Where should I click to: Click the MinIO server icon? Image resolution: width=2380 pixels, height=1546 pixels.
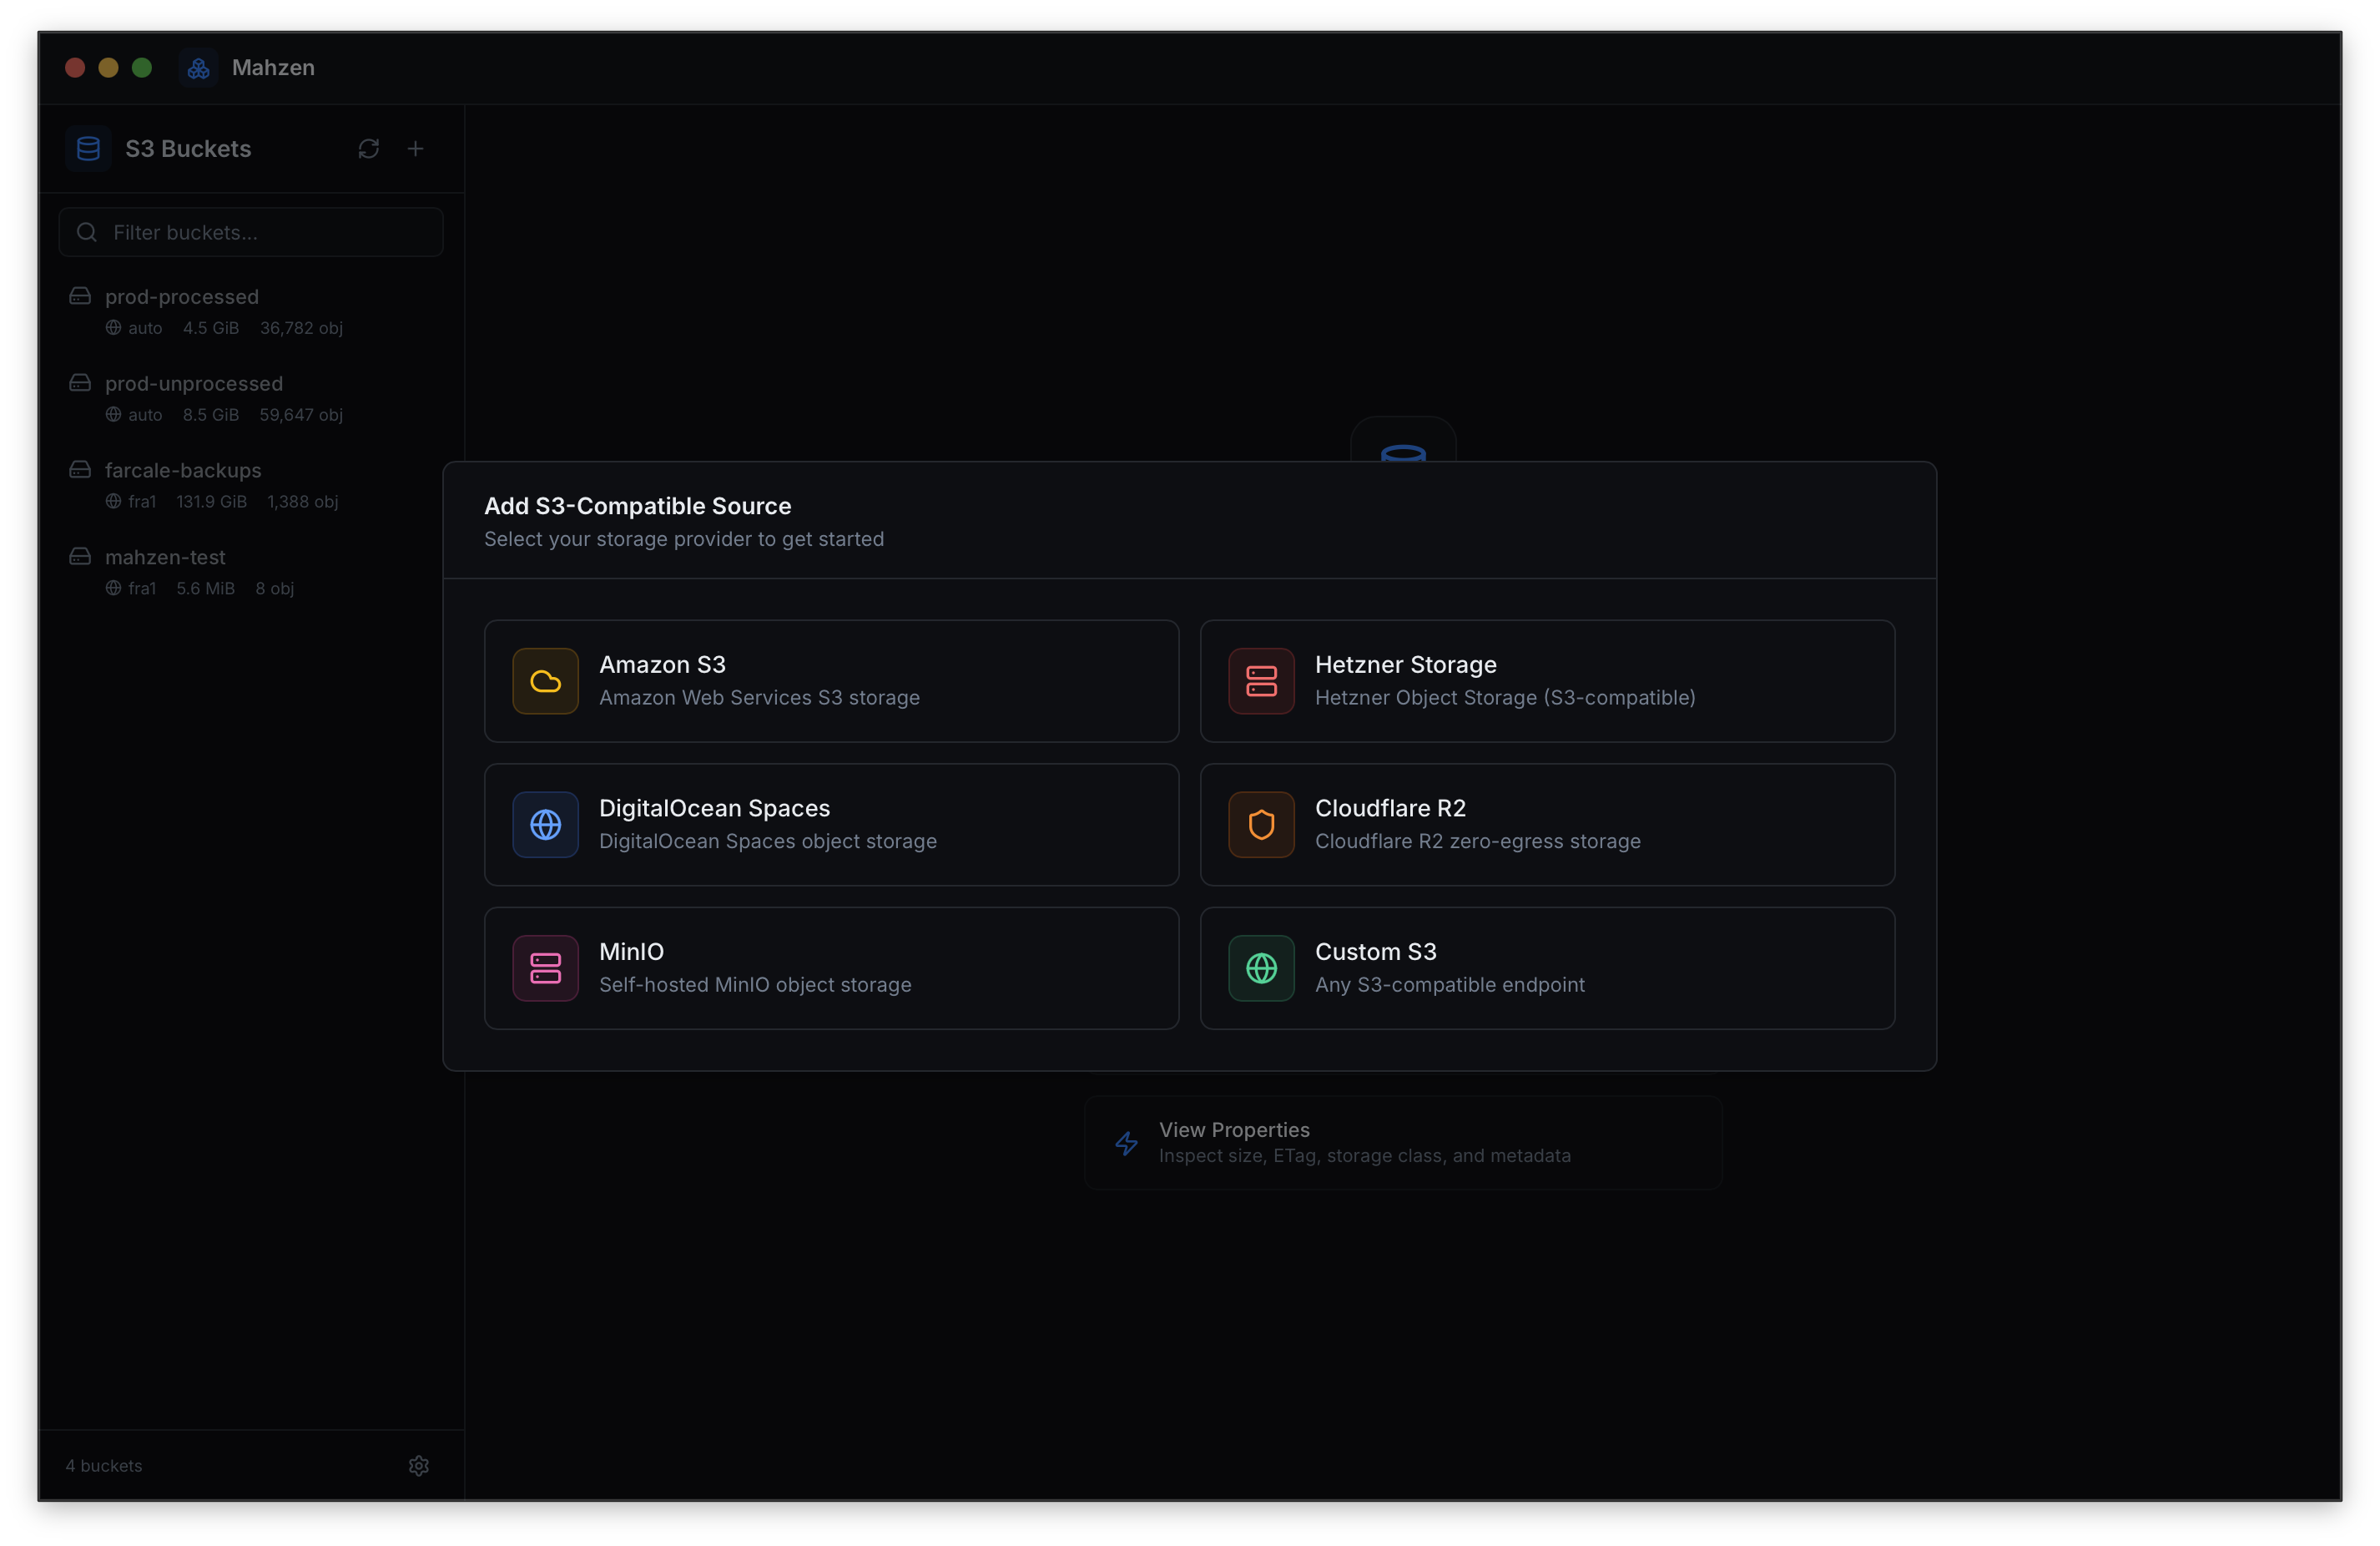[x=545, y=968]
